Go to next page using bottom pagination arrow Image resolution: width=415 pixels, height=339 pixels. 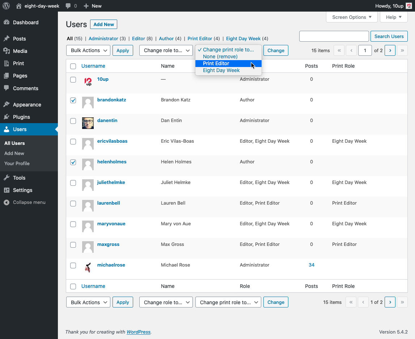[x=390, y=302]
